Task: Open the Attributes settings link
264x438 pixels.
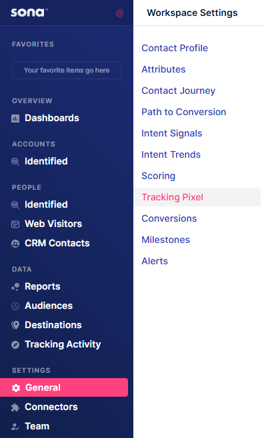Action: point(163,69)
